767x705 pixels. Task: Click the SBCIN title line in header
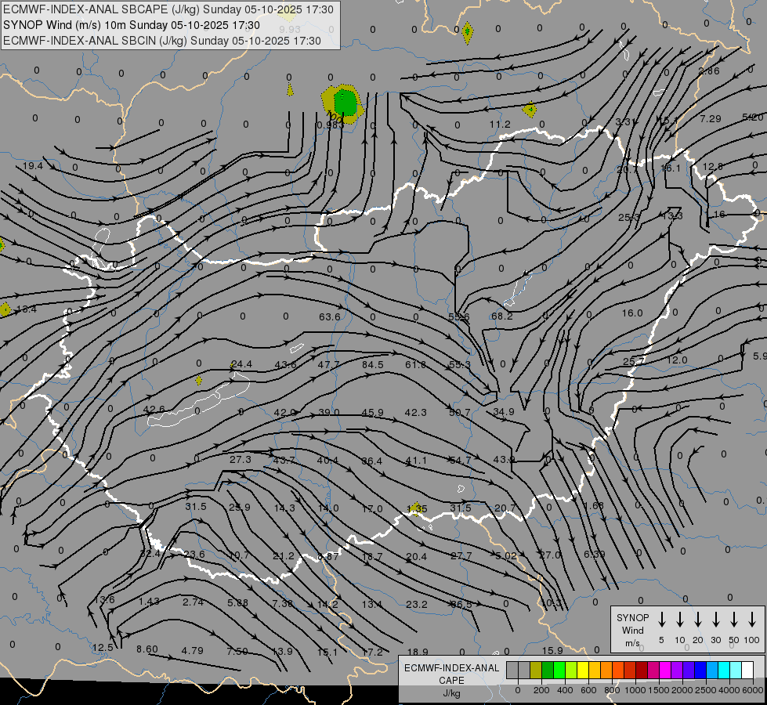(162, 41)
